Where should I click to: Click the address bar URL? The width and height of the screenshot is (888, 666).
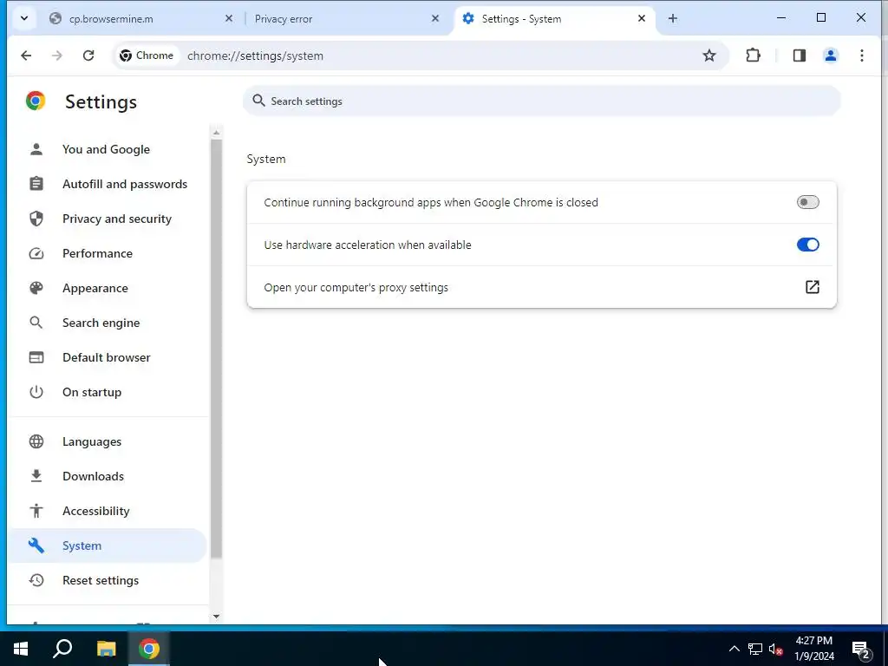256,55
